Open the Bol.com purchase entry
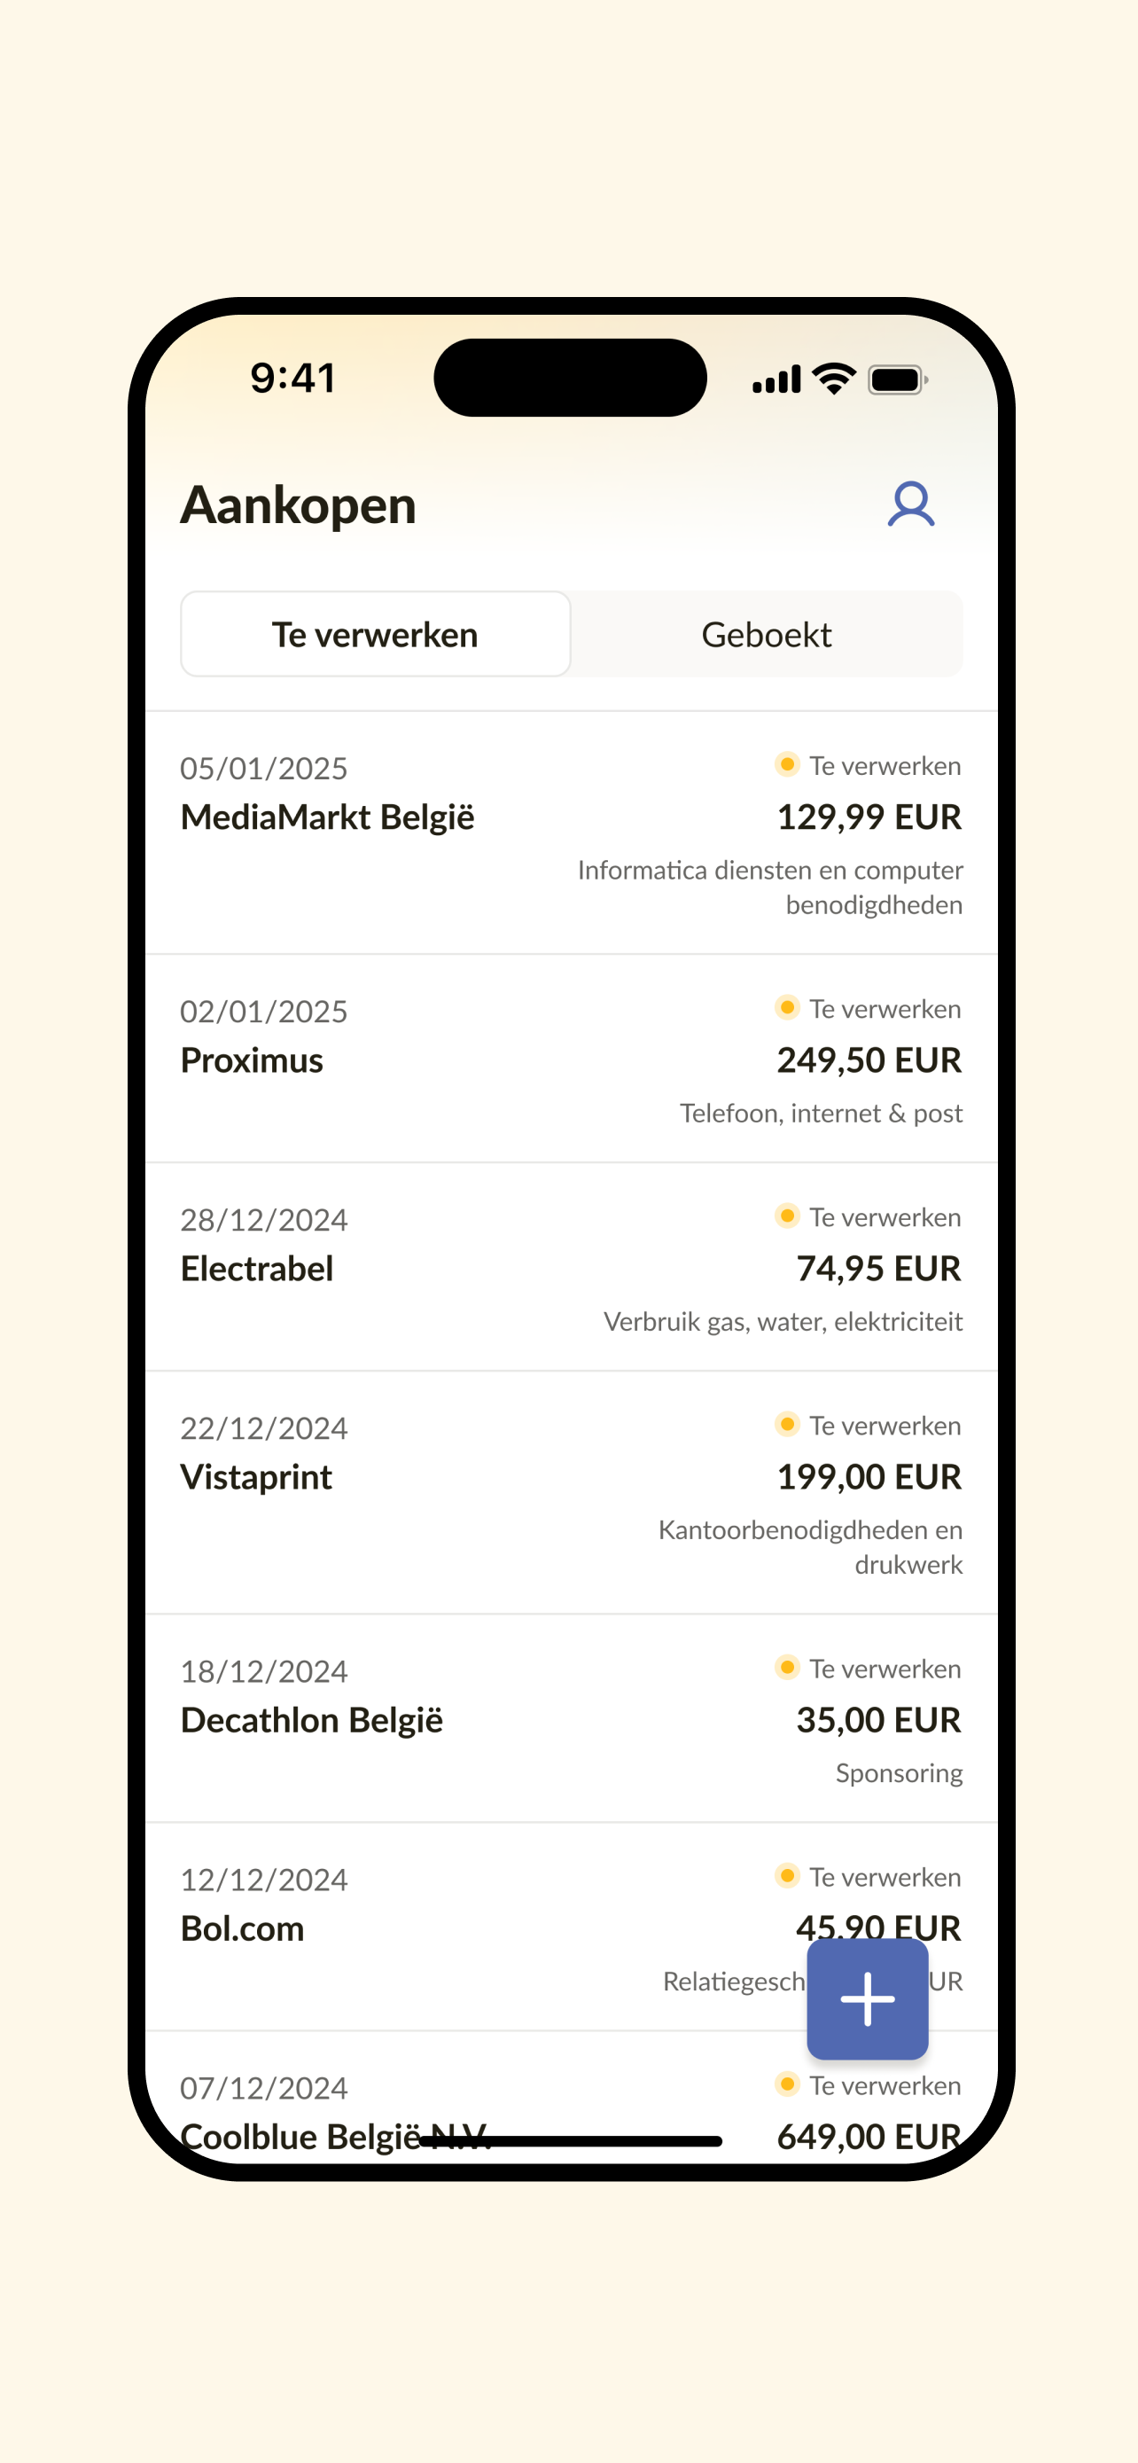 tap(572, 1927)
